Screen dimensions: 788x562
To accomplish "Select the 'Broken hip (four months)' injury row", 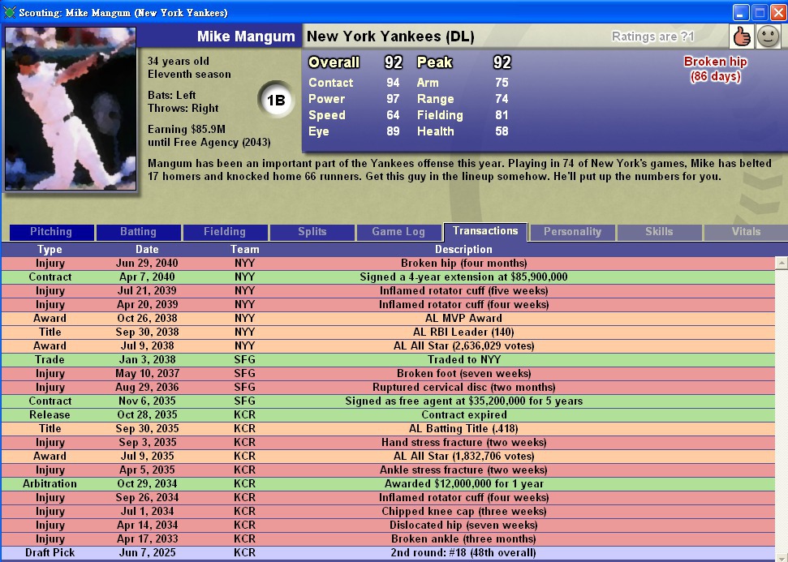I will 388,264.
